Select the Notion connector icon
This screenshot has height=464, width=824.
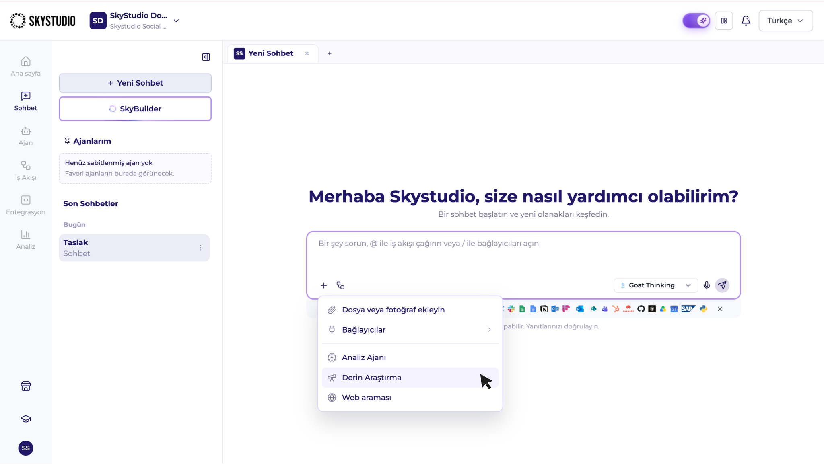click(x=544, y=309)
